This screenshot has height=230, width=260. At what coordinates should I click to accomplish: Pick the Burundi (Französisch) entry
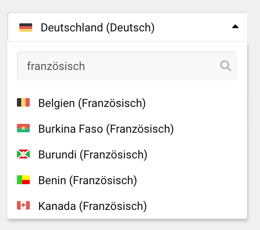(x=93, y=155)
